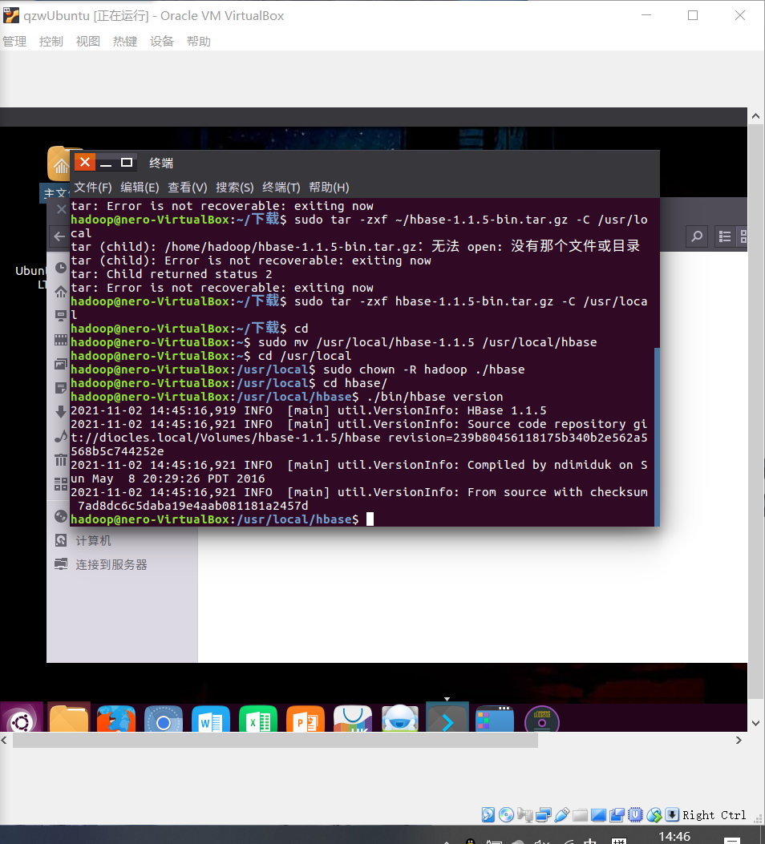The height and width of the screenshot is (844, 765).
Task: Maximize the terminal window
Action: pyautogui.click(x=127, y=163)
